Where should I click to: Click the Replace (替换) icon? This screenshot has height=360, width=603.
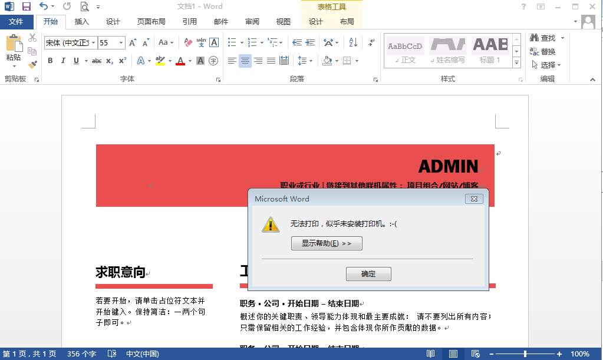pos(534,51)
